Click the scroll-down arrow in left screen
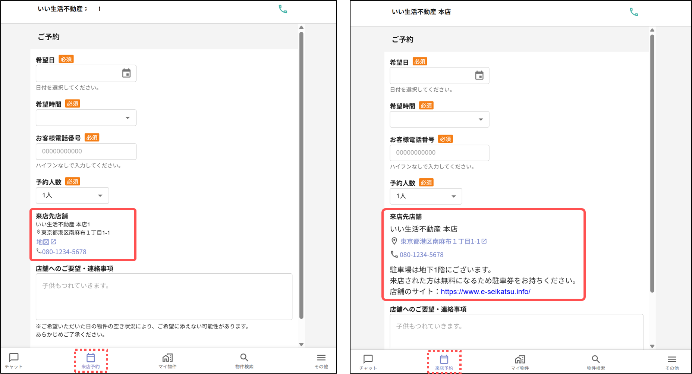The image size is (692, 374). tap(301, 345)
